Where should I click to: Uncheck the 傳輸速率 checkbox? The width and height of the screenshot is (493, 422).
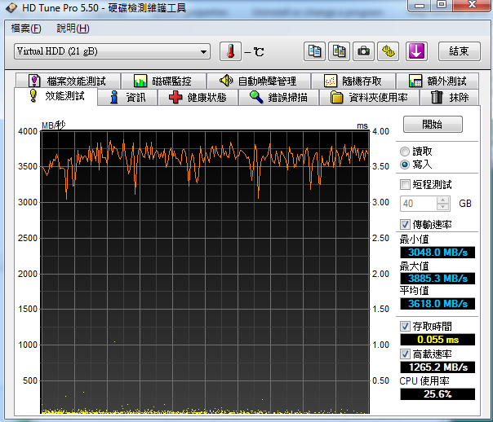(x=406, y=224)
